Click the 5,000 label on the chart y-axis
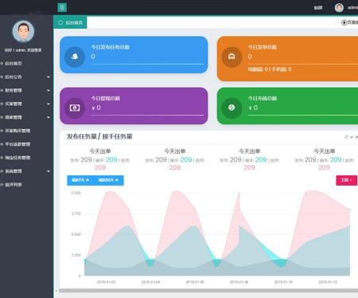Viewport: 358px width, 298px height. point(76,193)
